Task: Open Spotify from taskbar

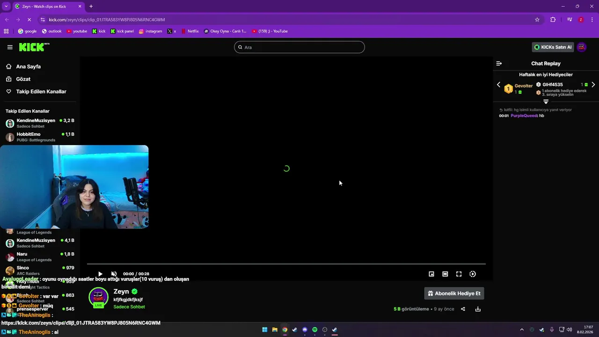Action: [314, 330]
